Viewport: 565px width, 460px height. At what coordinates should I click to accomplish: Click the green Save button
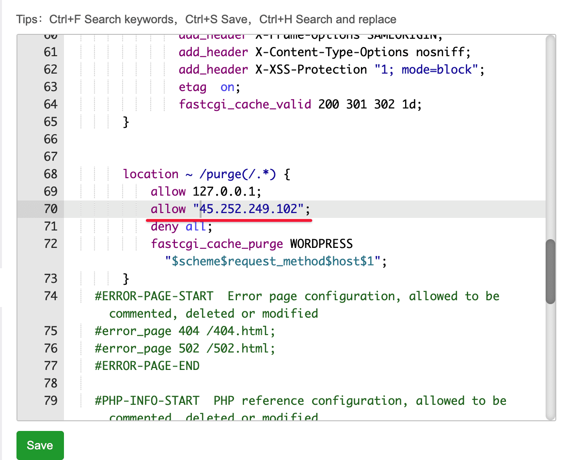coord(40,445)
